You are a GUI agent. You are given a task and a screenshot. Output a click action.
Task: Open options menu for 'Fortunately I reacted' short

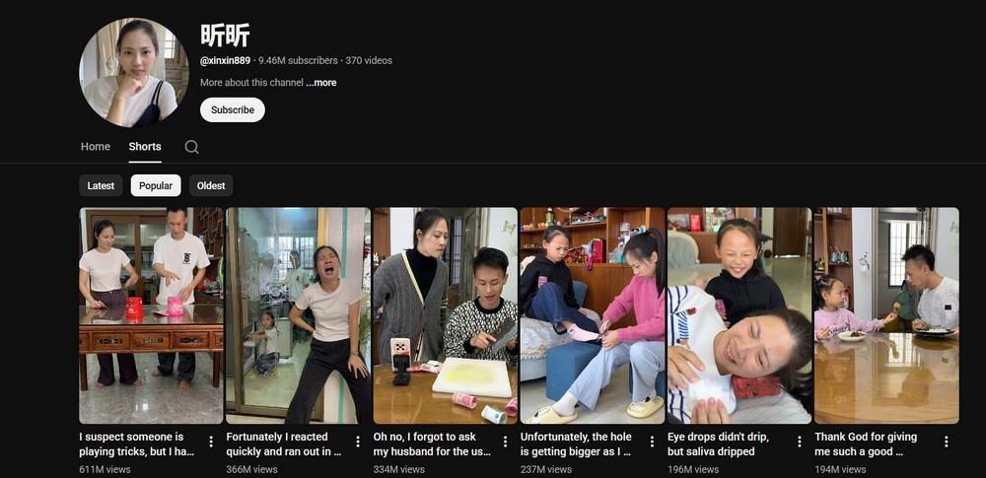358,442
